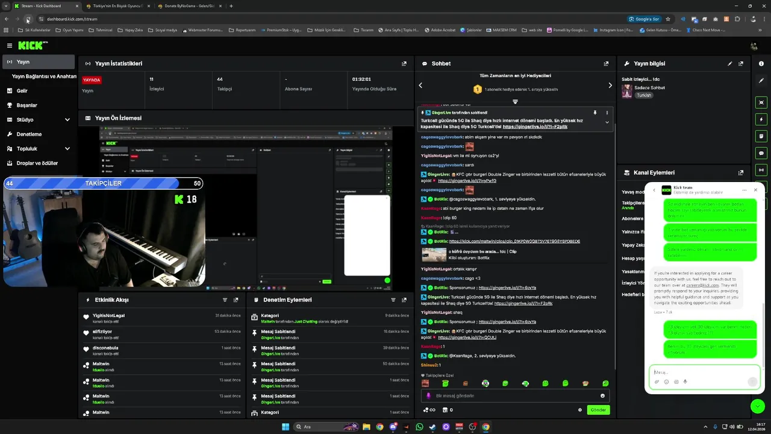Click the lightning bolt icon in right rail
This screenshot has height=434, width=771.
(761, 119)
